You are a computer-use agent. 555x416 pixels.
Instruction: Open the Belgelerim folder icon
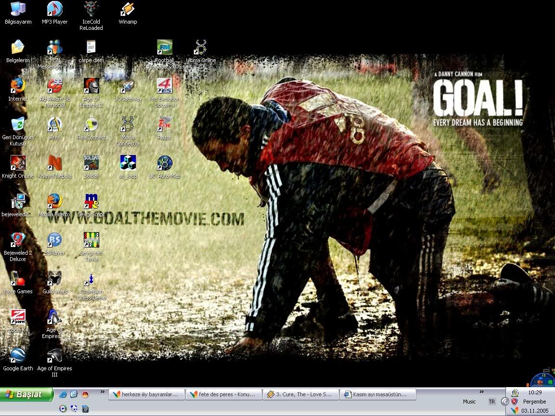pyautogui.click(x=18, y=52)
